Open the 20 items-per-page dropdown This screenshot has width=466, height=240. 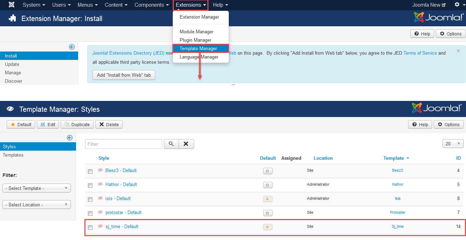[x=453, y=144]
